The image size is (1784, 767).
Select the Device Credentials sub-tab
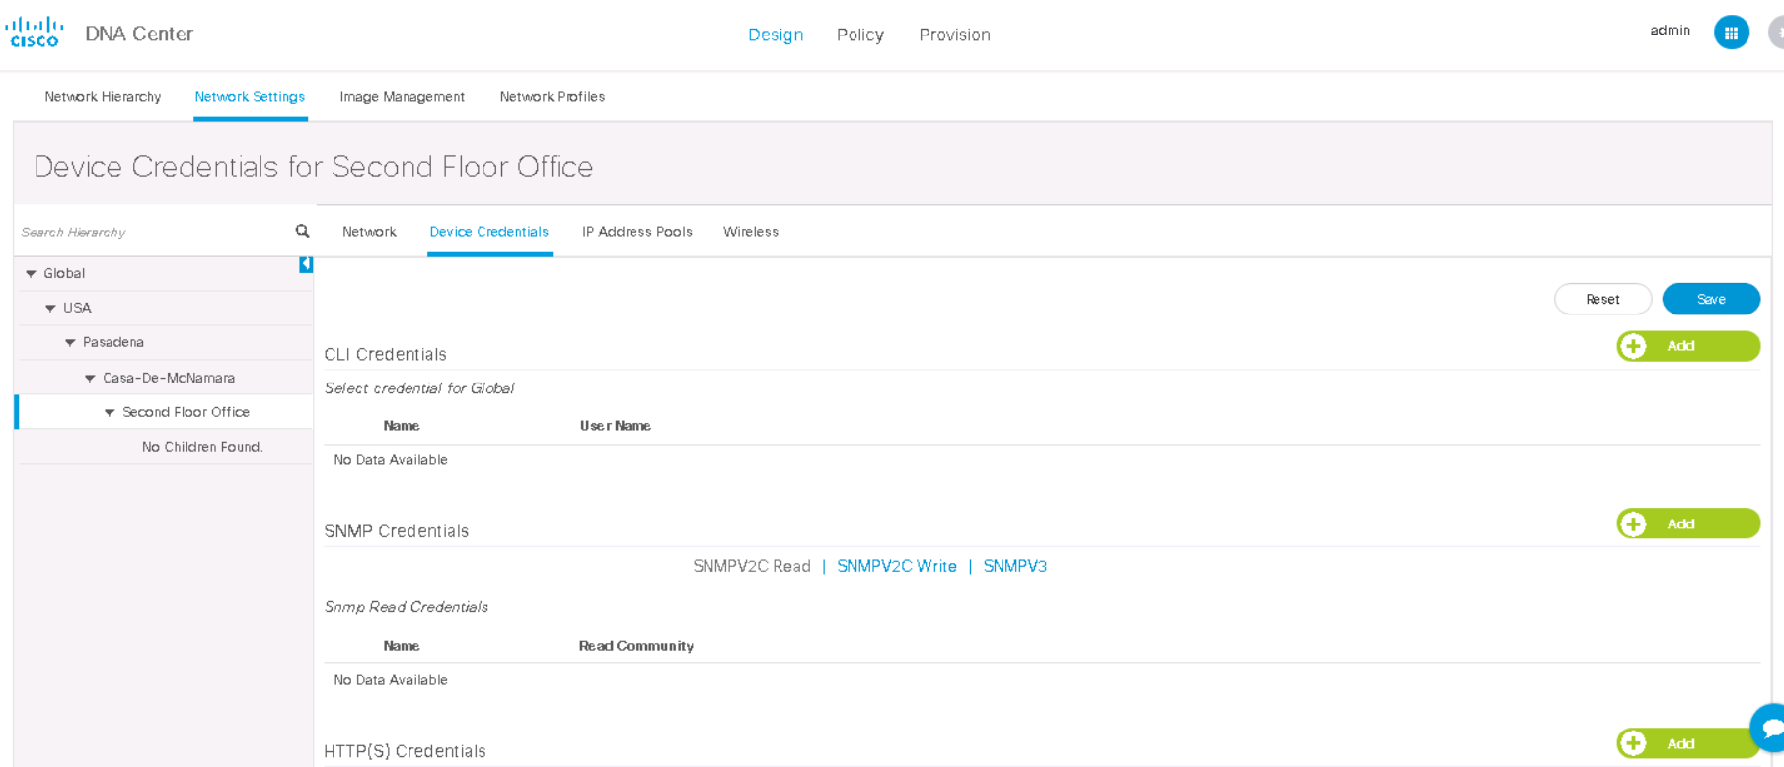488,232
